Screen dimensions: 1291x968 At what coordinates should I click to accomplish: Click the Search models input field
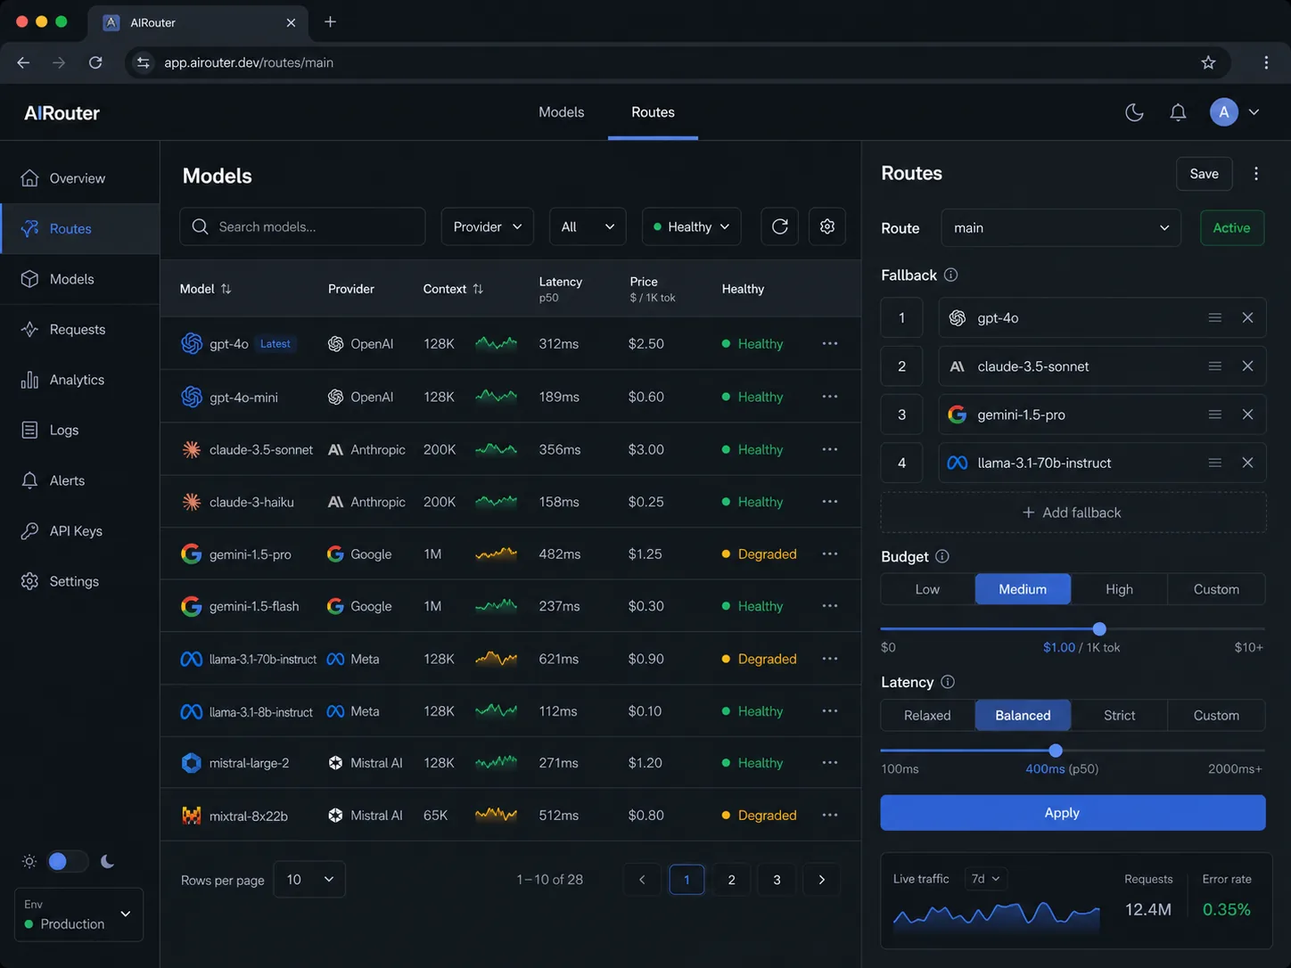(302, 226)
